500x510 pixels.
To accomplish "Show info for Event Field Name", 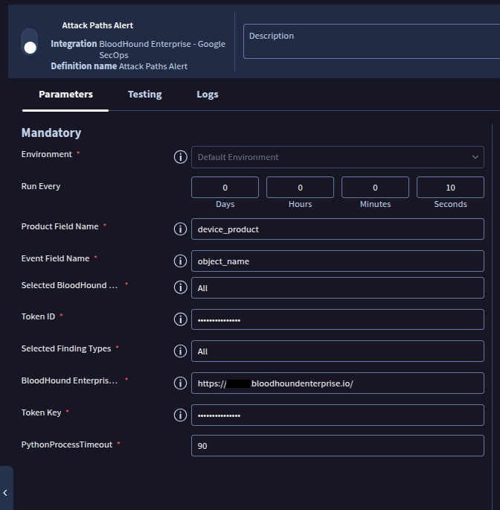I will 180,261.
